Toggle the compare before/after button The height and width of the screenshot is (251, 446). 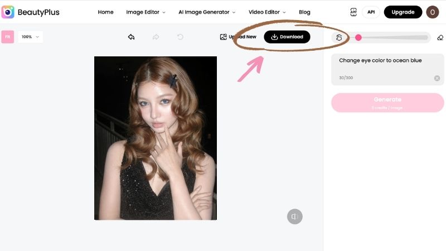295,216
